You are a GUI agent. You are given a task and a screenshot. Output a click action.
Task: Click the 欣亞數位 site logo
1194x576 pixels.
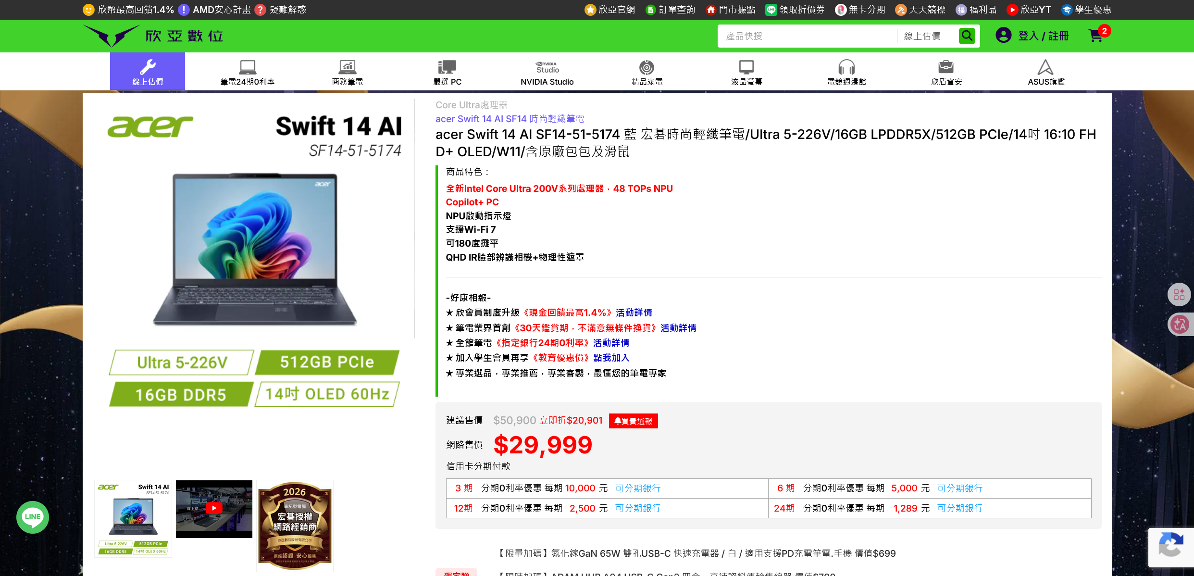[x=153, y=36]
